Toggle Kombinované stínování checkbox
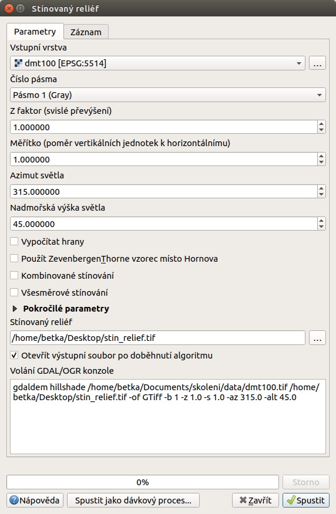The image size is (336, 514). (14, 275)
